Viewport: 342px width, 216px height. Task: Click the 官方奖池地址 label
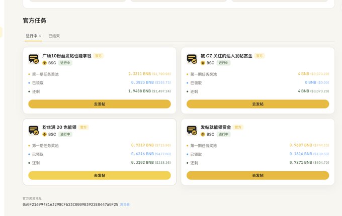pyautogui.click(x=32, y=198)
